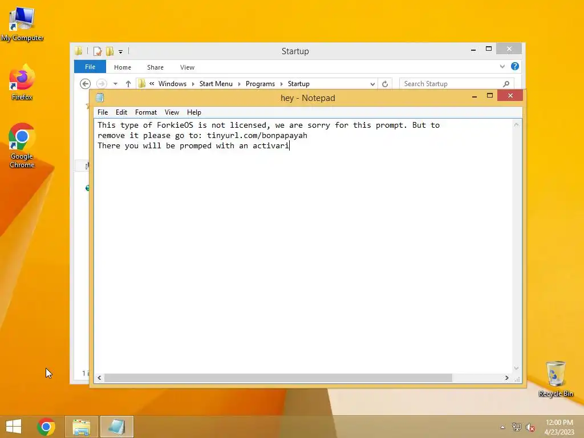584x438 pixels.
Task: Maximize the Notepad window
Action: 490,96
